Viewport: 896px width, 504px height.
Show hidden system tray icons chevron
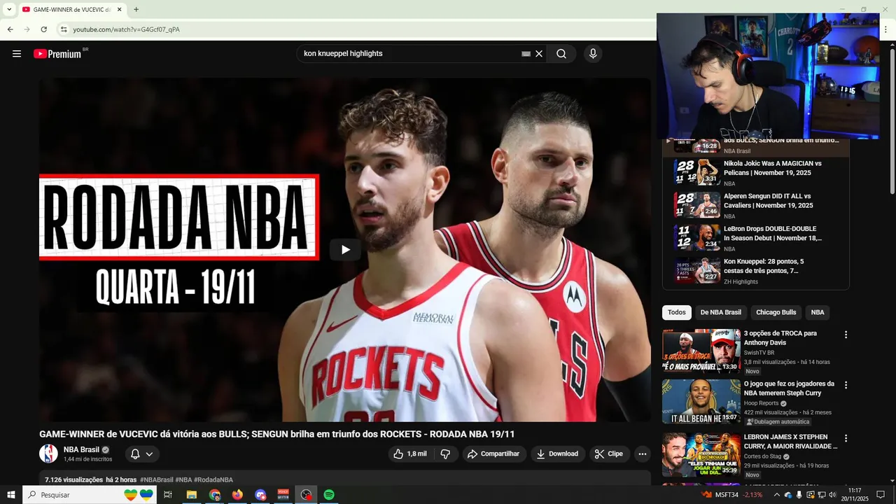(x=776, y=495)
